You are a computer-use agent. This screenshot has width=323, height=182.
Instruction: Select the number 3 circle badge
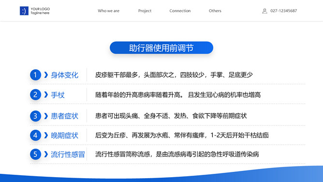point(35,116)
